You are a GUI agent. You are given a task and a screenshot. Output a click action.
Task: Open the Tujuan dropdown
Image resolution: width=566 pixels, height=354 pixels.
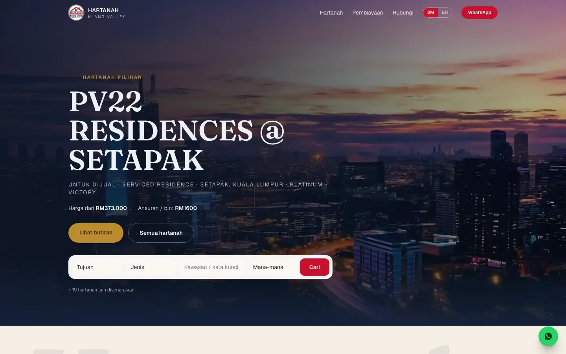click(97, 267)
